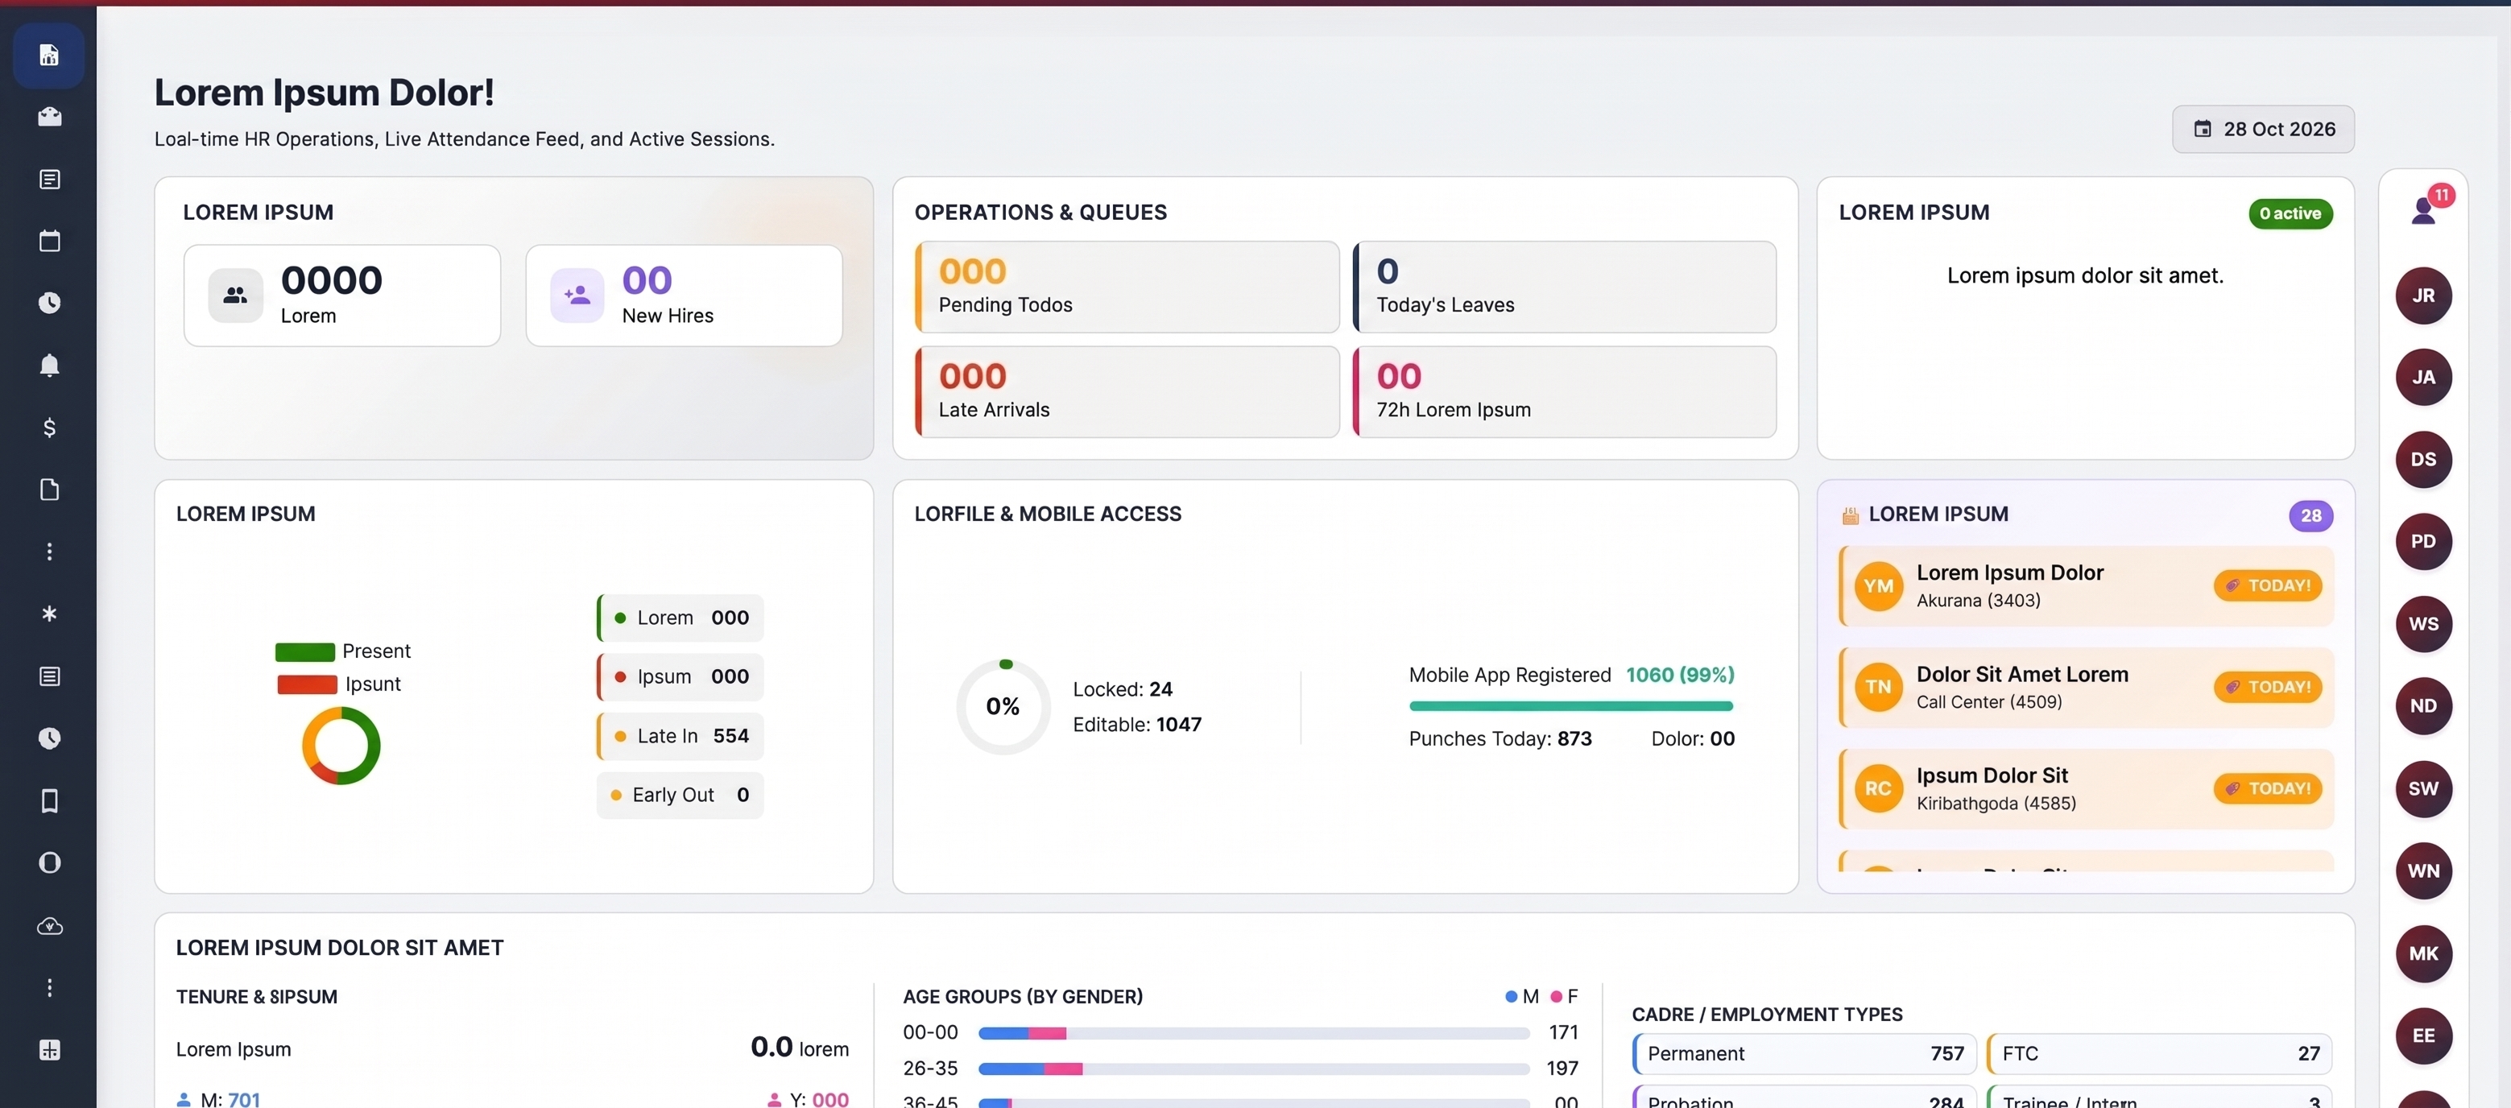
Task: Click the clock icon below the calendar icon
Action: click(x=49, y=303)
